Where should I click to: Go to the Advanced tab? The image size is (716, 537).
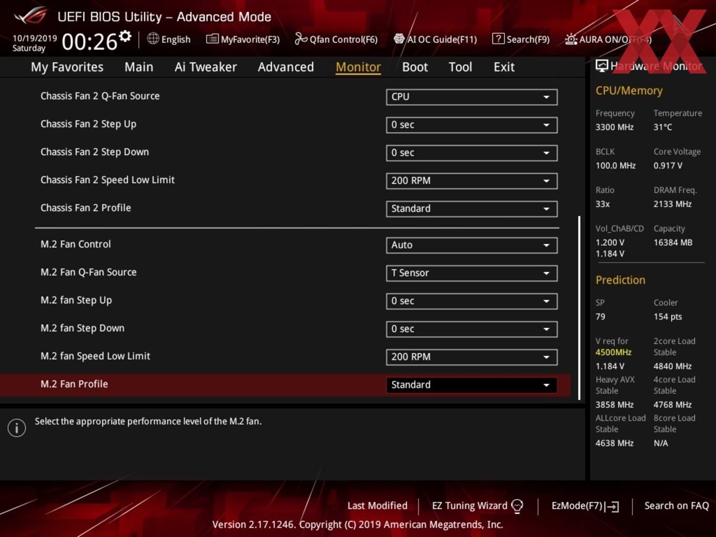(x=286, y=67)
